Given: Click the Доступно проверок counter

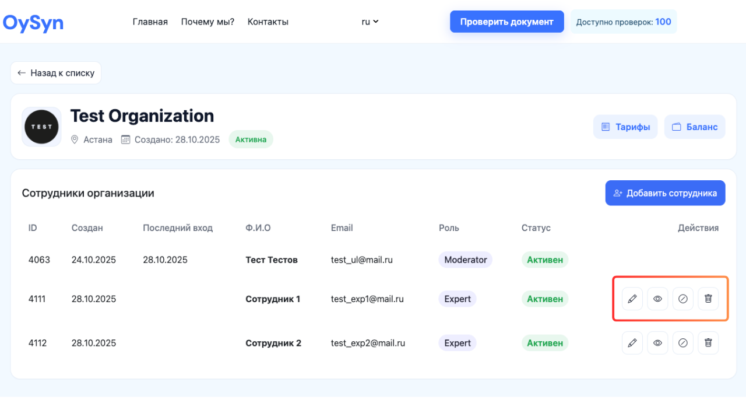Looking at the screenshot, I should click(x=623, y=22).
